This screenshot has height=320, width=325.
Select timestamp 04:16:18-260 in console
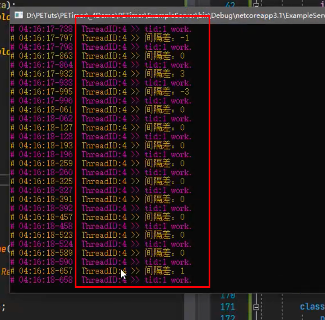(x=46, y=172)
